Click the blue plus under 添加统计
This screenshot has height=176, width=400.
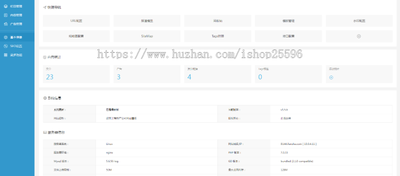tap(331, 77)
